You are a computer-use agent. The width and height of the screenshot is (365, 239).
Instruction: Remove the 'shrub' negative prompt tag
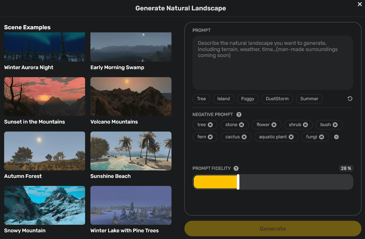coord(305,125)
